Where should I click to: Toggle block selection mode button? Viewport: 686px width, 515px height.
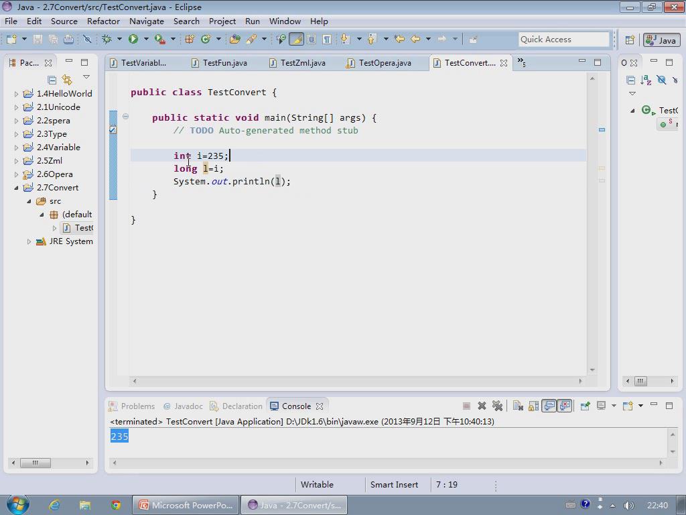click(312, 40)
